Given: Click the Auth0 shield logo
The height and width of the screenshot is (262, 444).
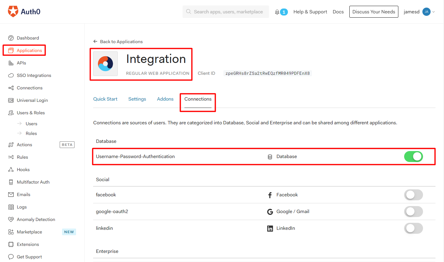Looking at the screenshot, I should tap(13, 12).
